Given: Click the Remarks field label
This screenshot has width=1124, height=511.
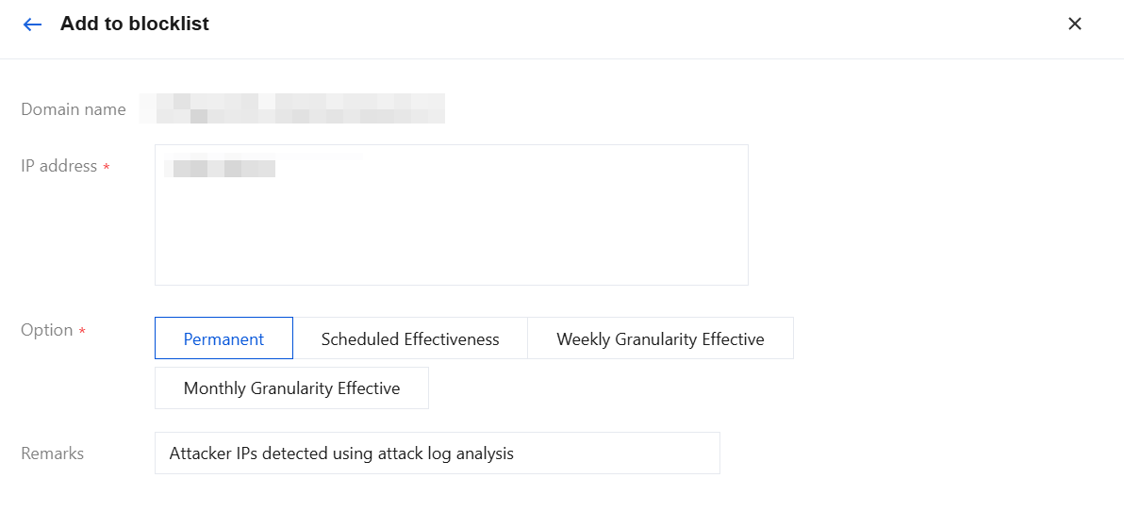Looking at the screenshot, I should [x=53, y=453].
